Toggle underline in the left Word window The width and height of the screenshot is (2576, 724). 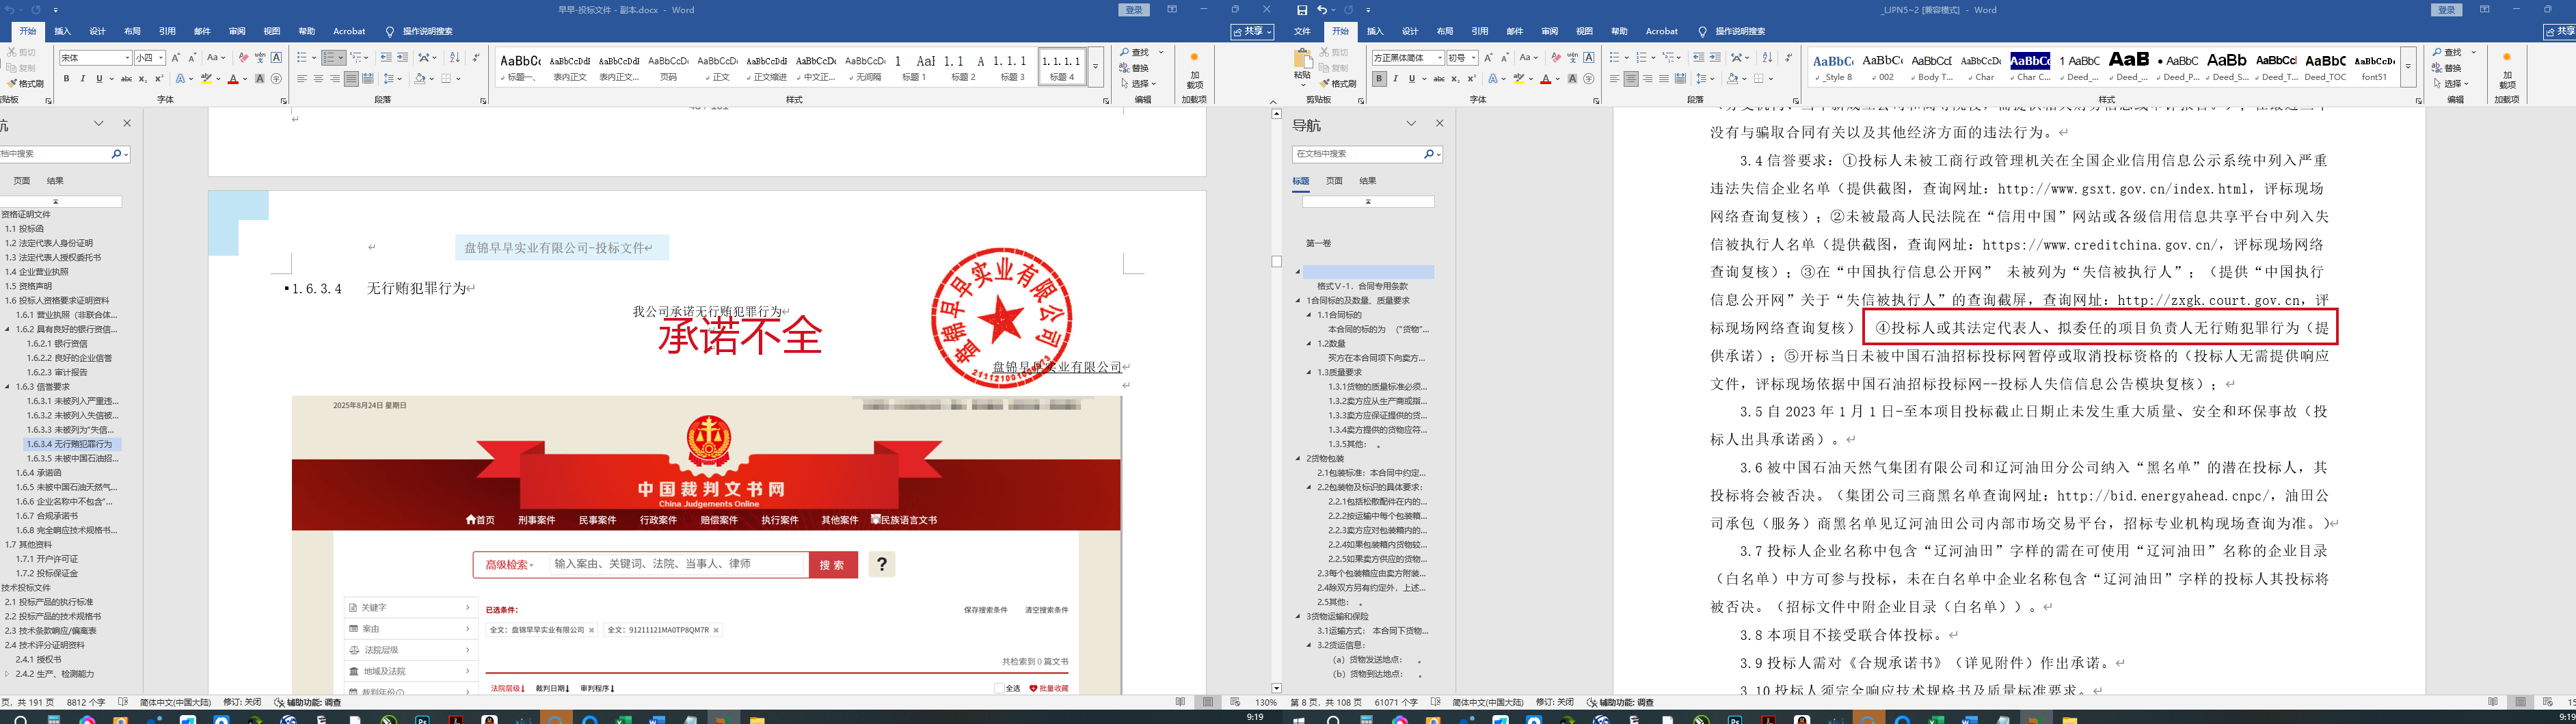coord(99,78)
